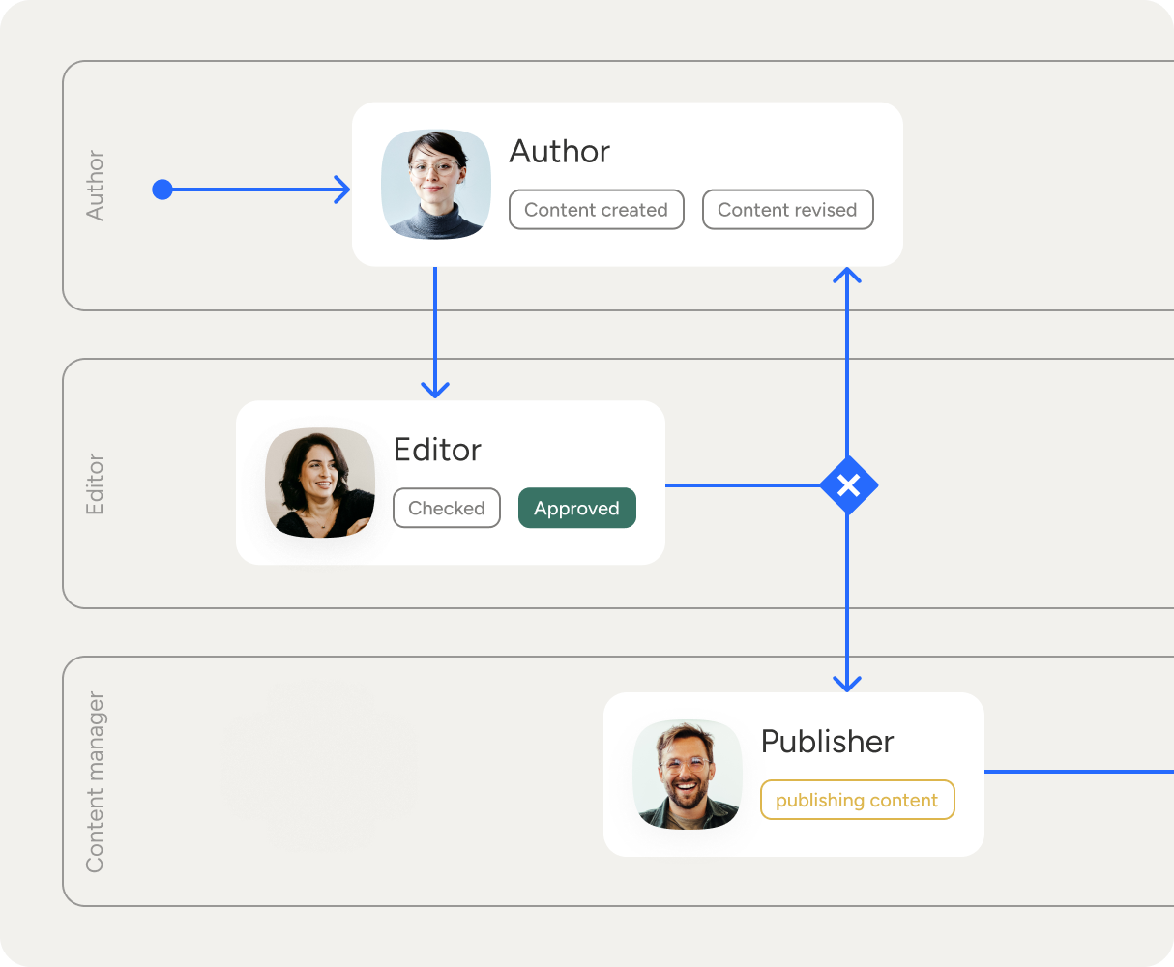Click the green Approved status badge
The image size is (1174, 967).
(576, 509)
